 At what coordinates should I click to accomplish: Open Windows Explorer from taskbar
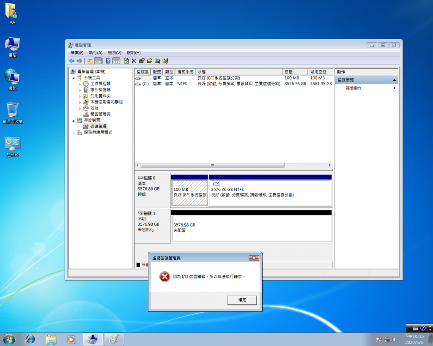click(x=51, y=339)
